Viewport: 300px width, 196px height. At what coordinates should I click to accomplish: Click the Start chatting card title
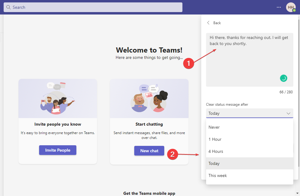coord(149,124)
